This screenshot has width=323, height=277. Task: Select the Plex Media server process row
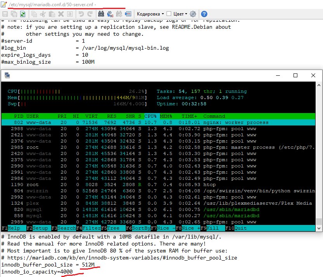tap(158, 203)
